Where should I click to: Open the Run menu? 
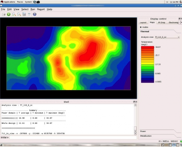33,9
